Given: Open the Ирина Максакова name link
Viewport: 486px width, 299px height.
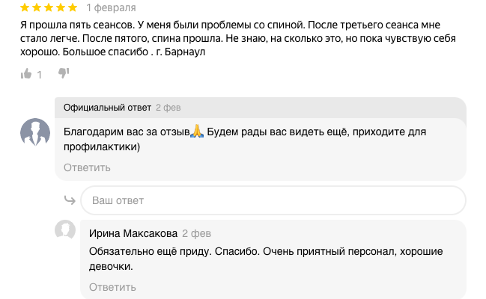Looking at the screenshot, I should [133, 233].
